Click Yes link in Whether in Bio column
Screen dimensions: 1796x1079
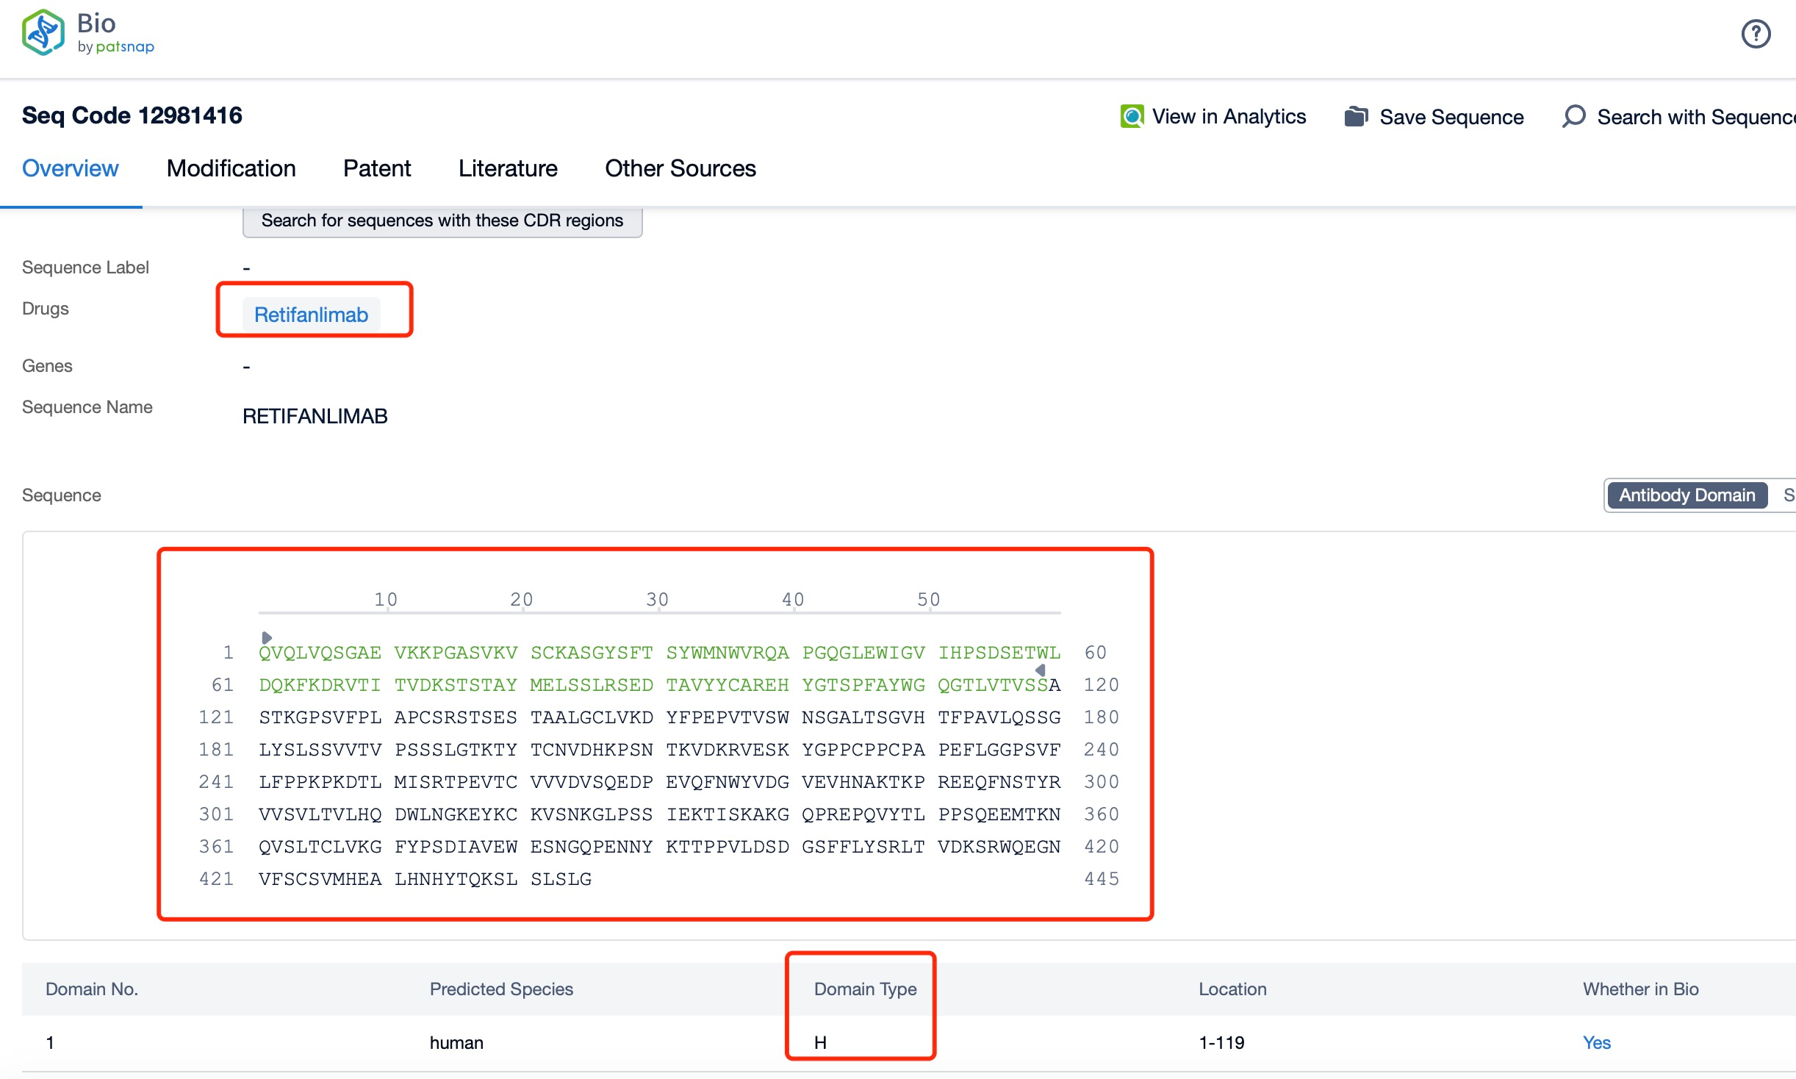point(1595,1041)
